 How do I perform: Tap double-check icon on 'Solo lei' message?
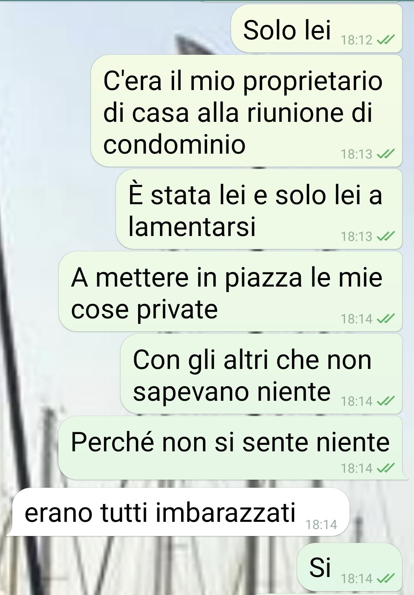coord(385,40)
